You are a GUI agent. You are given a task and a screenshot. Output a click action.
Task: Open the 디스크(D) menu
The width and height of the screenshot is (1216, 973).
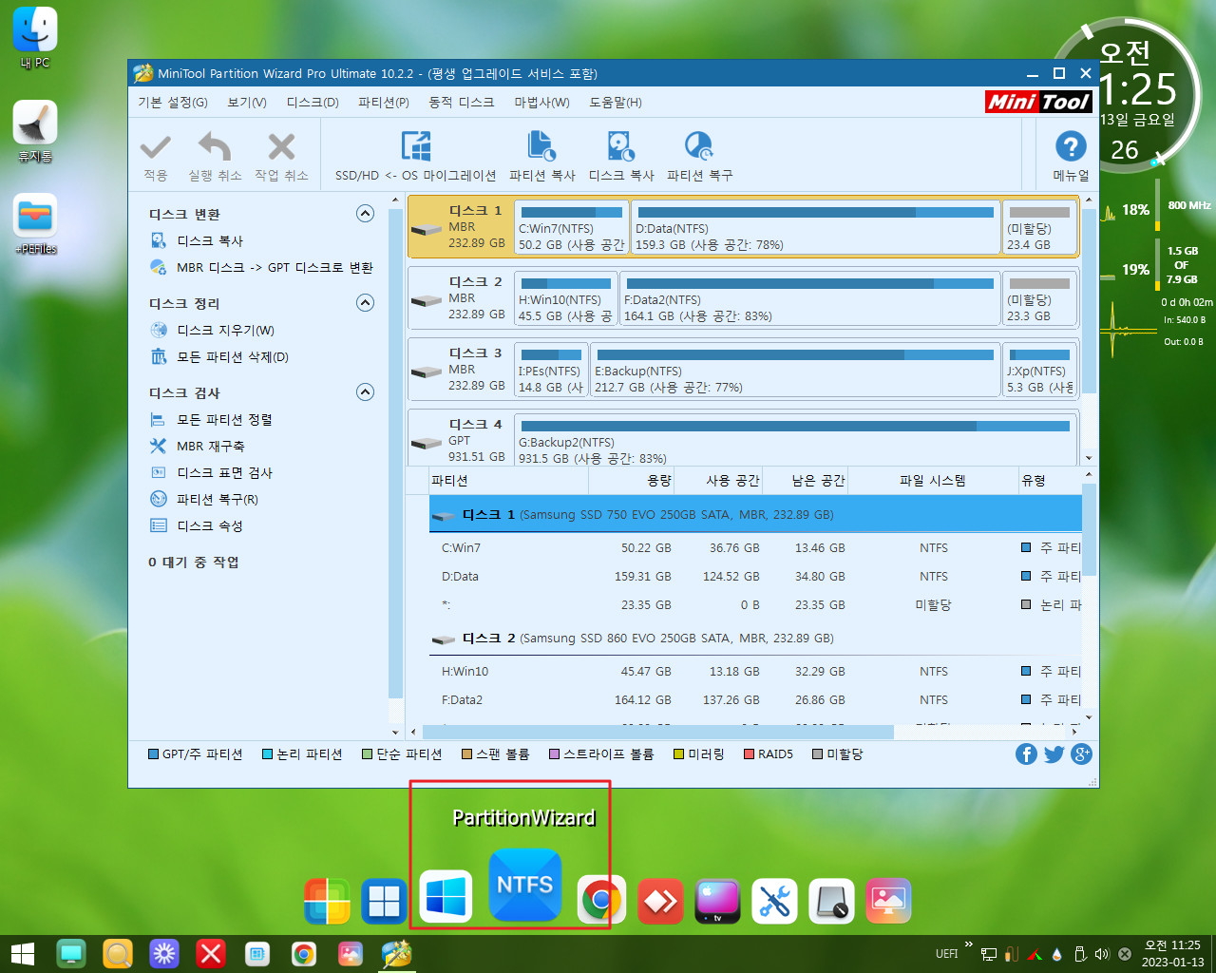313,102
